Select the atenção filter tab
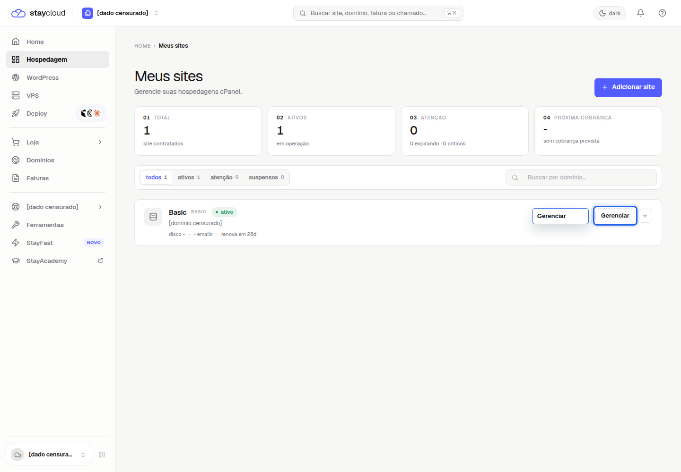Screen dimensions: 681x472 225,177
